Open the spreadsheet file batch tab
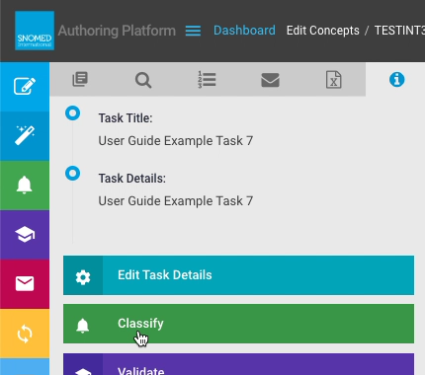425x375 pixels. click(334, 80)
